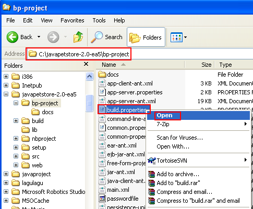Open the Back history dropdown arrow

point(39,37)
